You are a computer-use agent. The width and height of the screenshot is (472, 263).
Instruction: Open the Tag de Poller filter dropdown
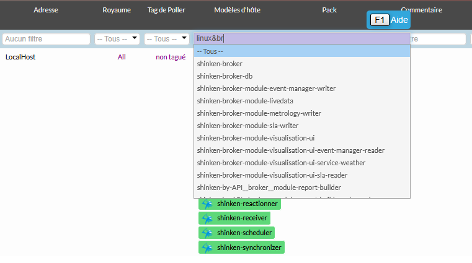tap(167, 39)
